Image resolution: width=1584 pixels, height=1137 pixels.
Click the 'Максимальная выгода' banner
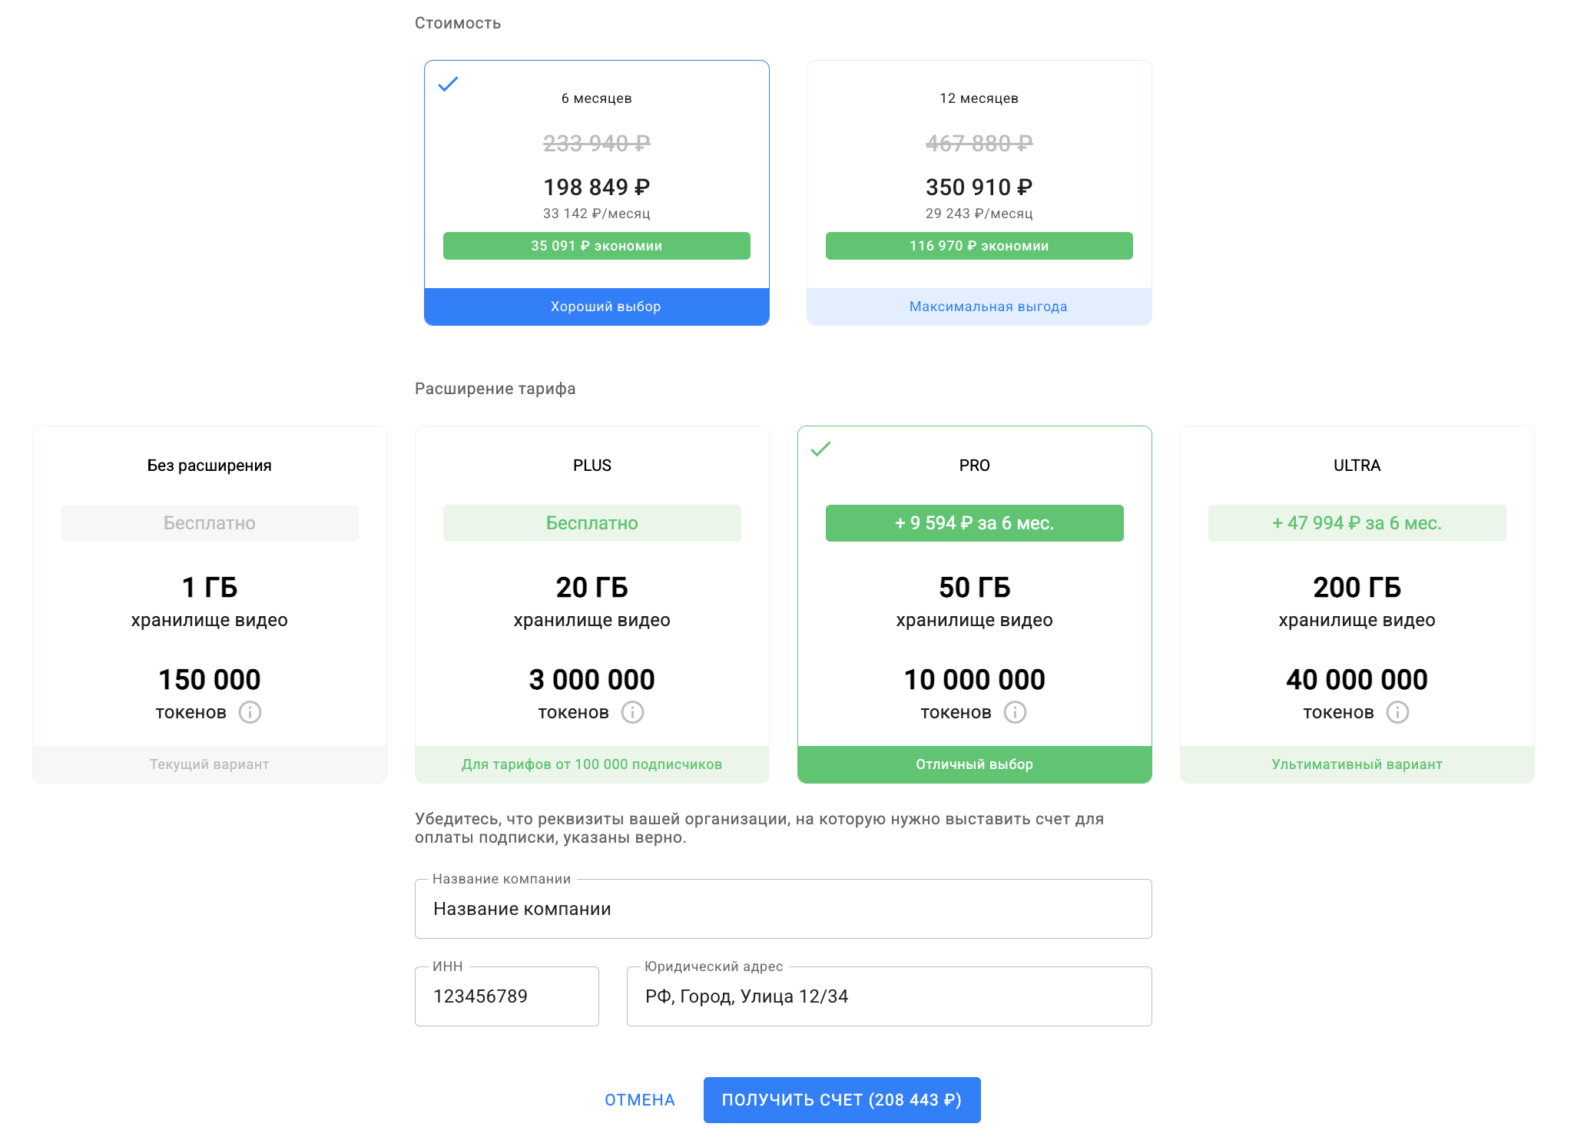[988, 307]
